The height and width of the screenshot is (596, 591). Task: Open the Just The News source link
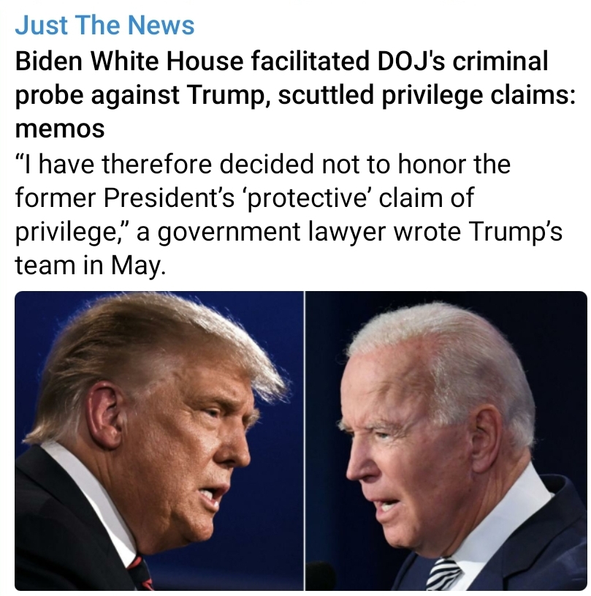[x=104, y=25]
